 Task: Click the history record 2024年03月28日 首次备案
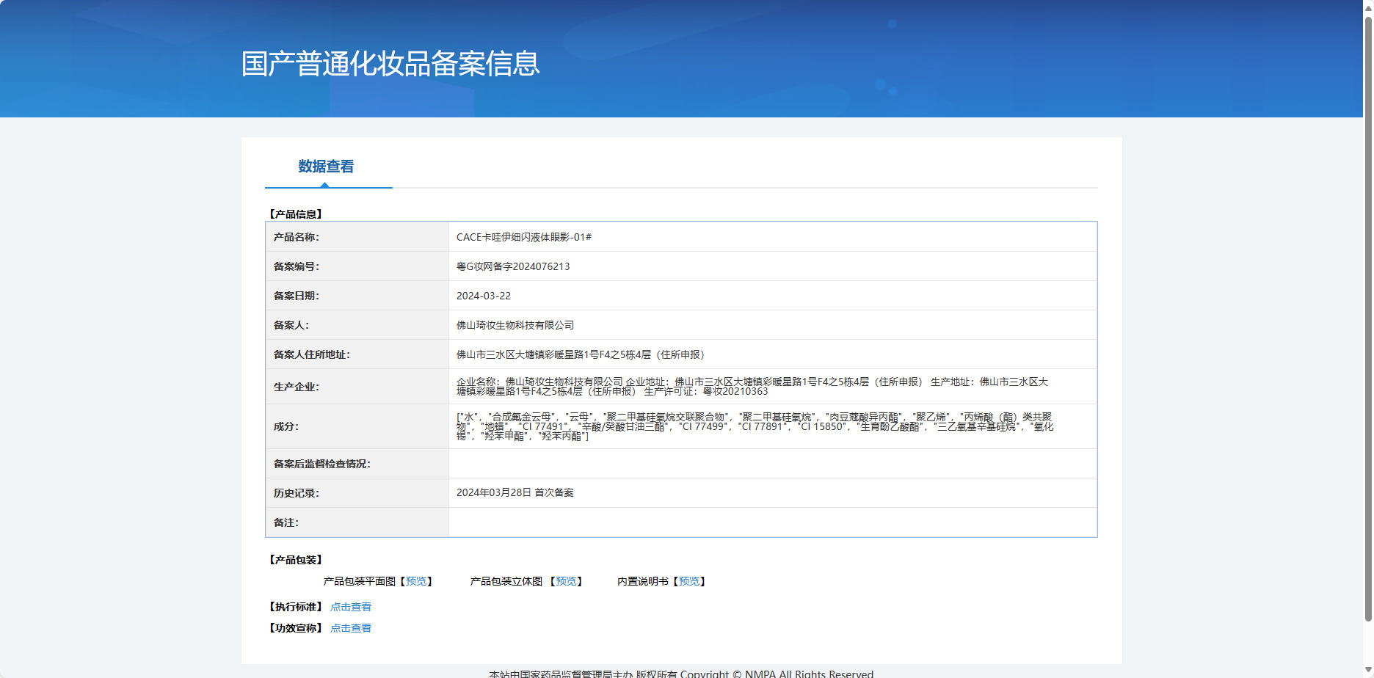tap(515, 492)
